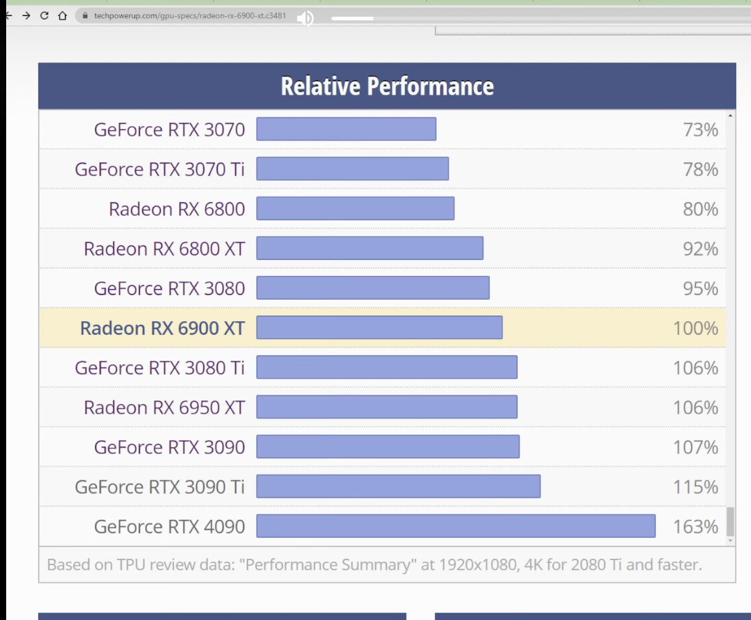The height and width of the screenshot is (620, 751).
Task: Click the GeForce RTX 3080 Ti performance bar
Action: [x=387, y=367]
